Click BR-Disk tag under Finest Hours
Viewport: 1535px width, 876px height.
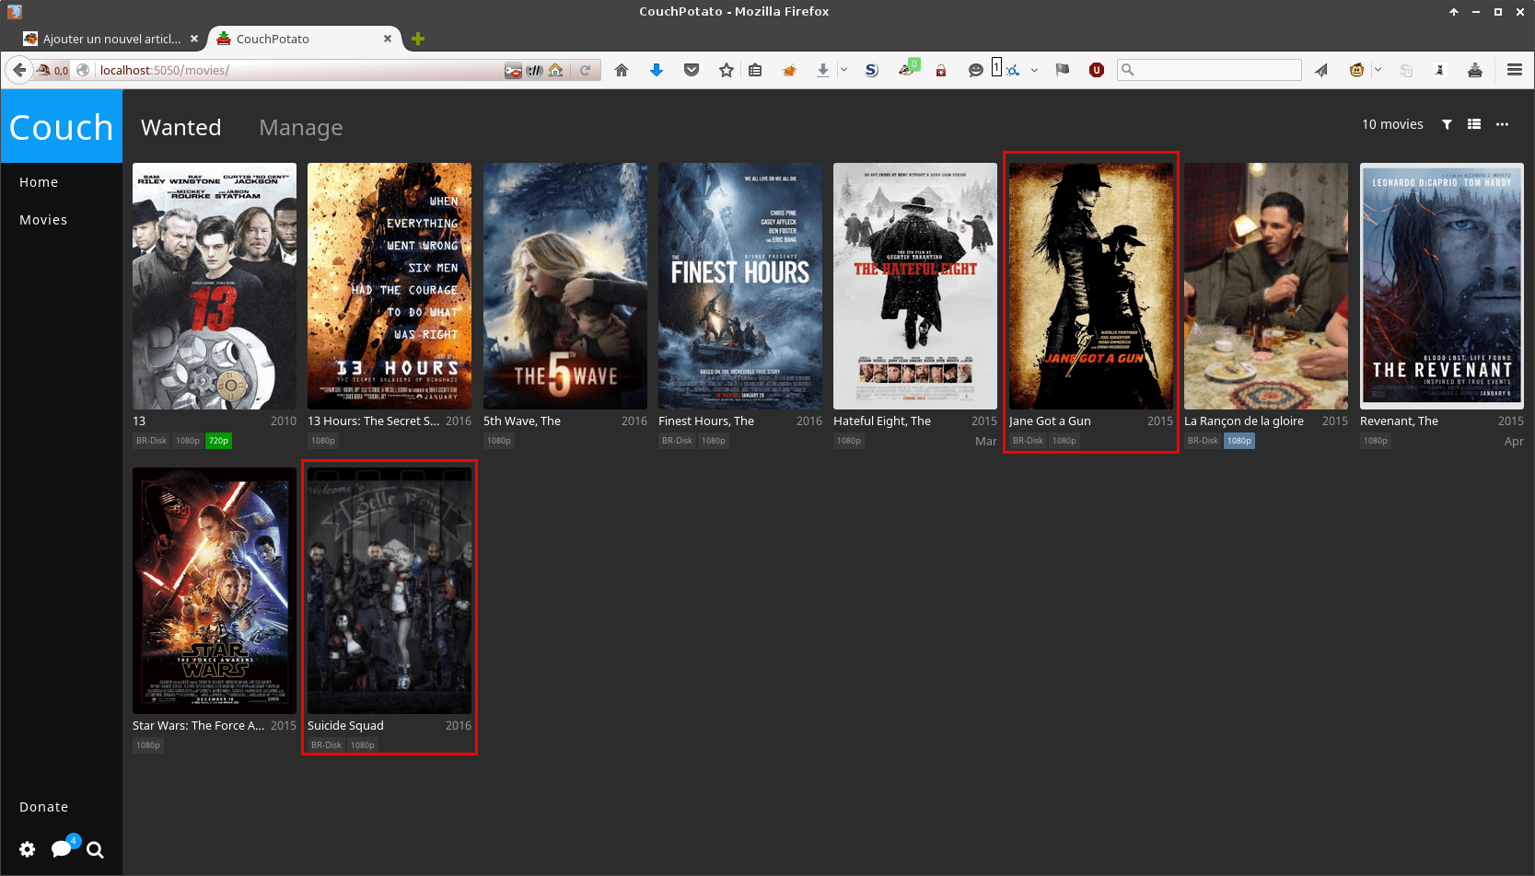(x=677, y=441)
